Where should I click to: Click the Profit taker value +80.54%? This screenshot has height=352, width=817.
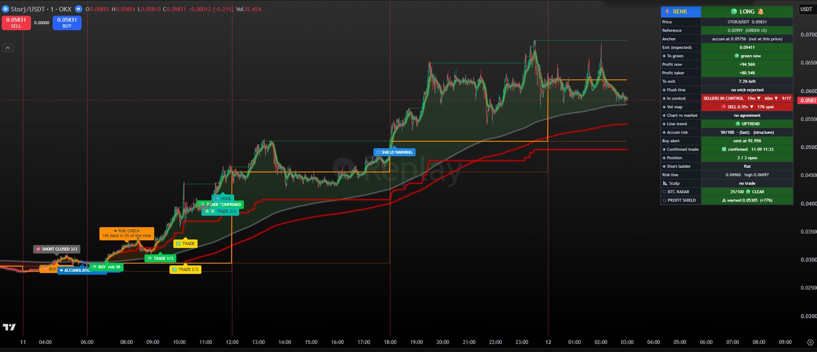[x=747, y=73]
